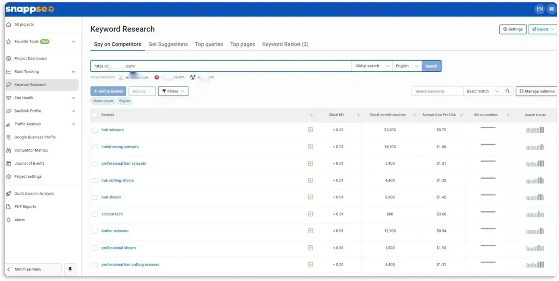Click the PDF Reports file icon

[8, 206]
